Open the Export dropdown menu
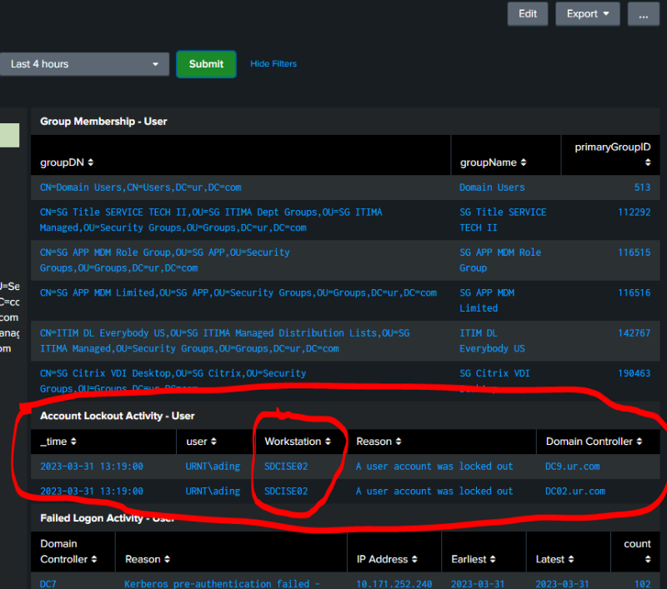 (587, 13)
